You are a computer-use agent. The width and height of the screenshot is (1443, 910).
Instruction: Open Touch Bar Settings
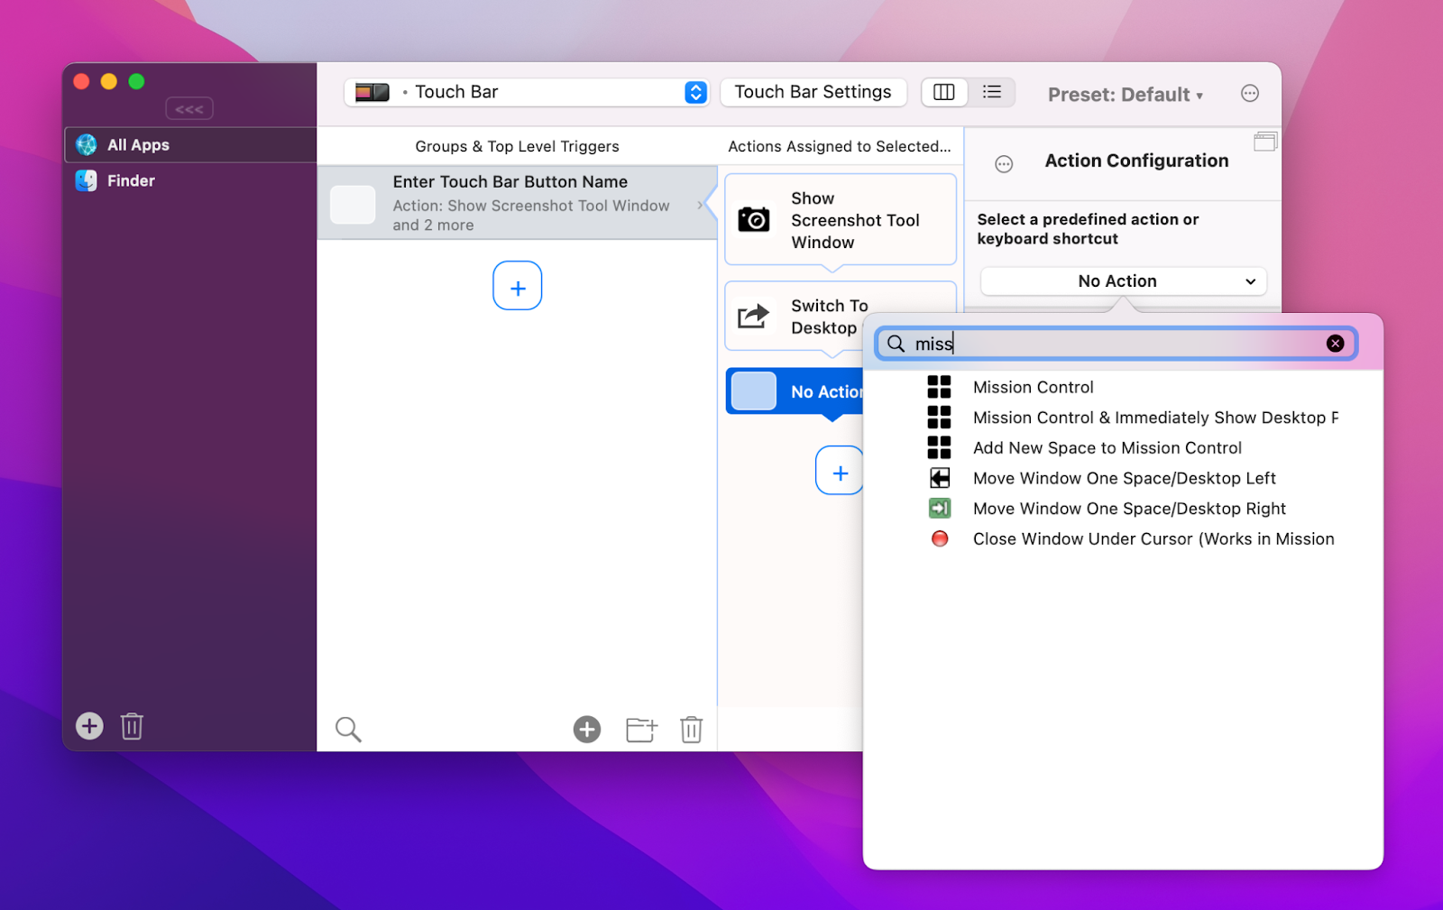[813, 92]
